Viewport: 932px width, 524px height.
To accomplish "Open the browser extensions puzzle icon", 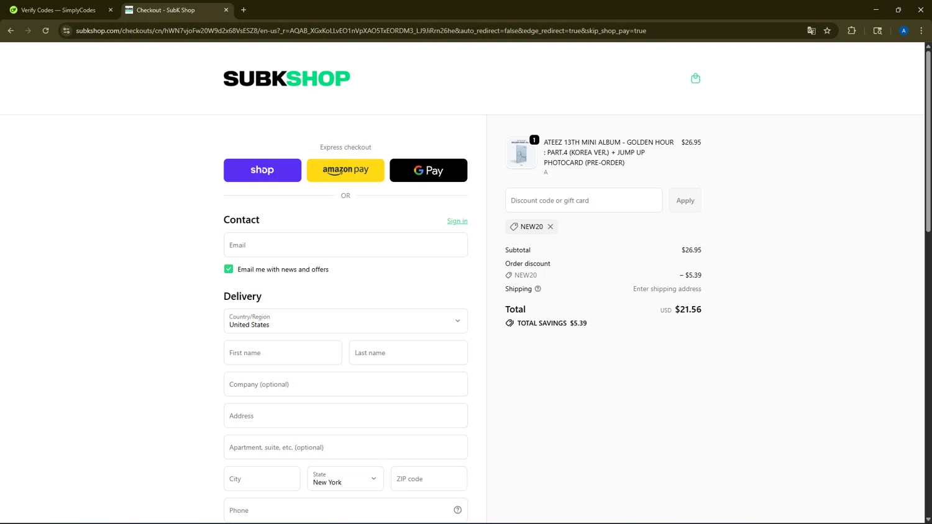I will point(852,30).
